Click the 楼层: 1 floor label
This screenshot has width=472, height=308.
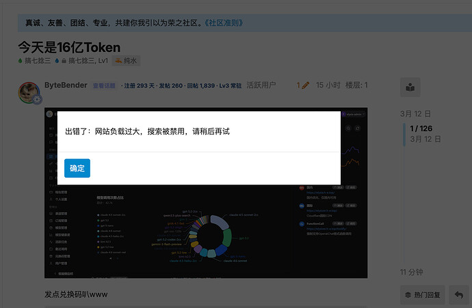(x=356, y=85)
